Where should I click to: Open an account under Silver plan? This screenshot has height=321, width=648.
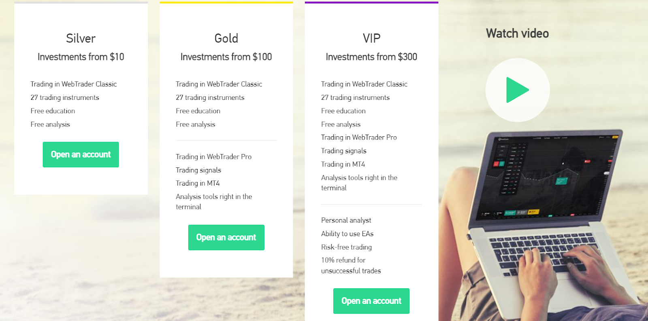click(81, 154)
